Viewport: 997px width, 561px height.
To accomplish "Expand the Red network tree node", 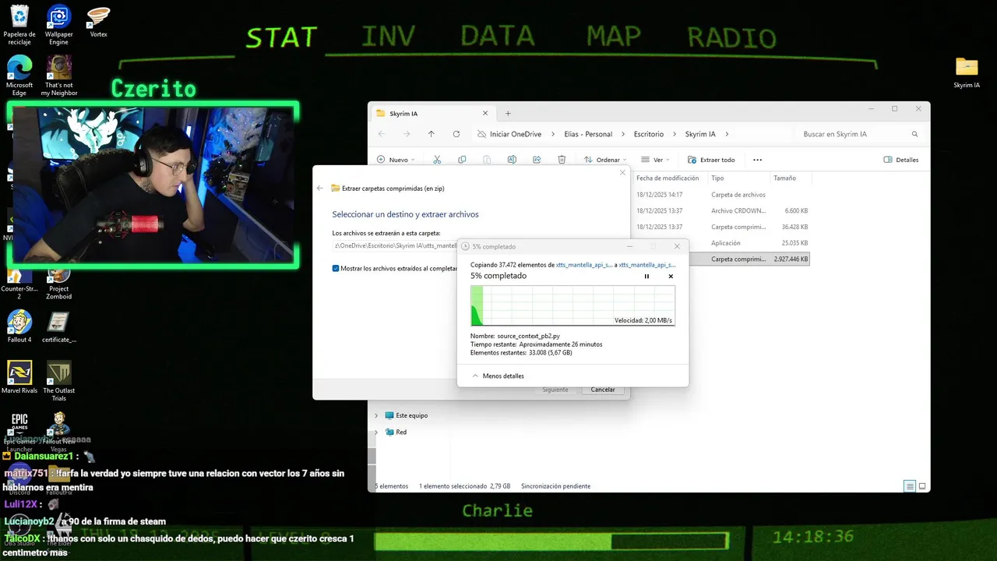I will click(x=376, y=432).
